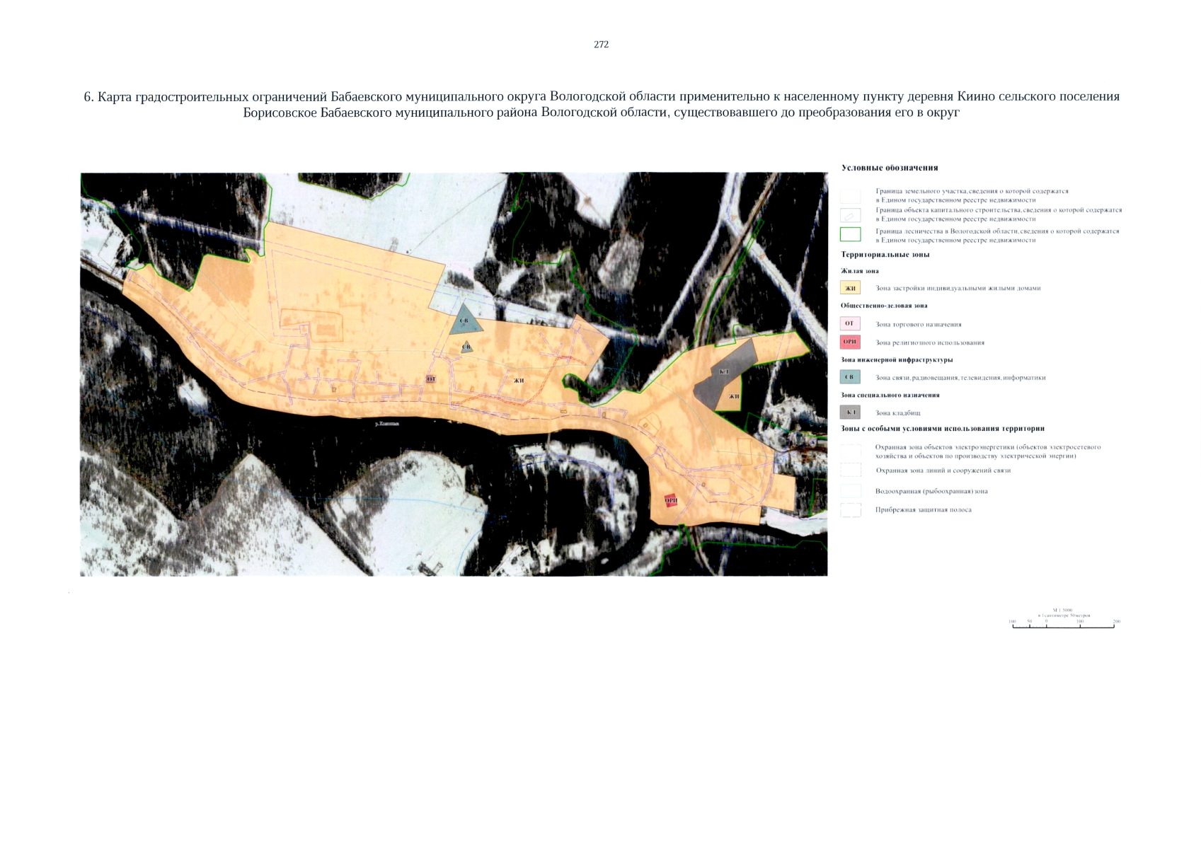Screen dimensions: 1201x849
Task: Click the map scale bar
Action: (1063, 626)
